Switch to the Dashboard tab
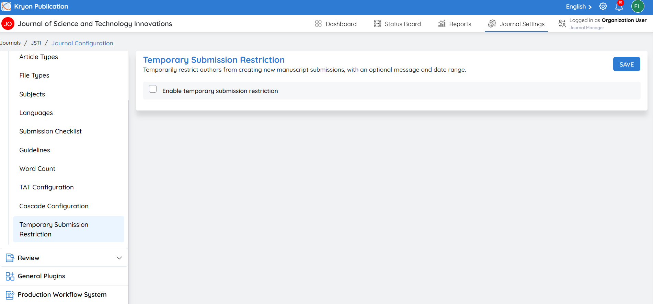This screenshot has height=304, width=653. [x=336, y=24]
